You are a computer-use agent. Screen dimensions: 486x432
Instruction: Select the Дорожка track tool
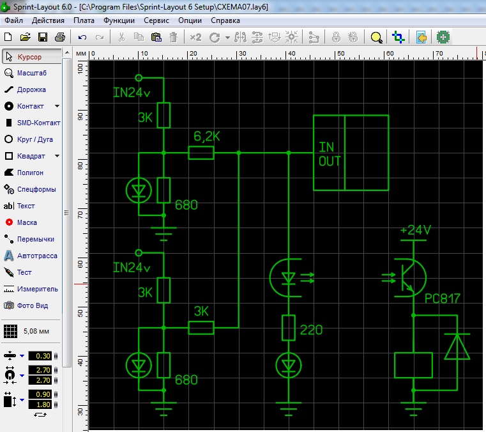31,89
